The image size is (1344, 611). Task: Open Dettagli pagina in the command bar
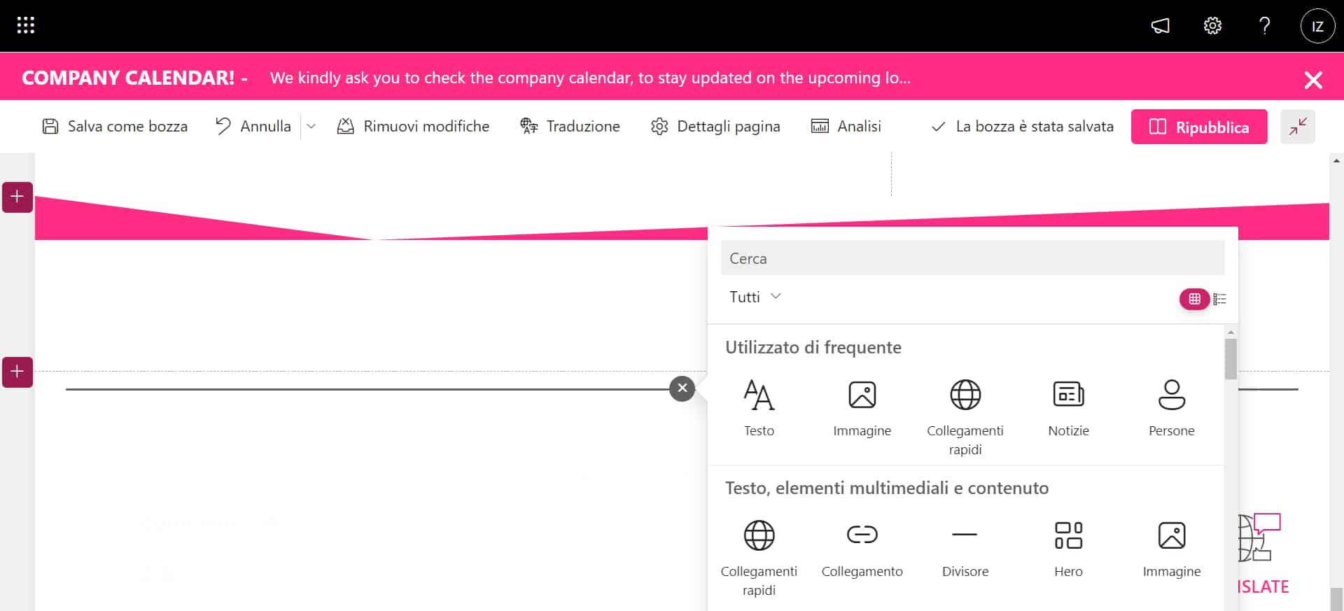[715, 127]
